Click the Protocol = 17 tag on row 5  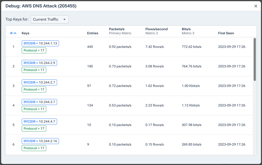pyautogui.click(x=34, y=128)
